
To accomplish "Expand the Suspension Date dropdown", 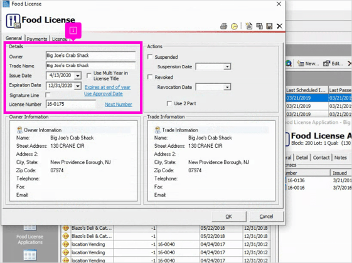I will tap(227, 66).
